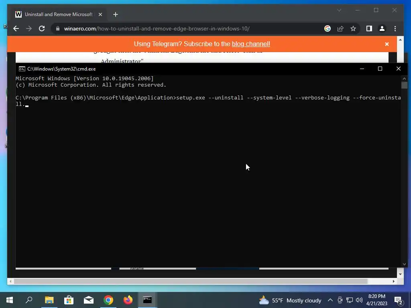
Task: Close the cmd.exe window
Action: [x=399, y=69]
